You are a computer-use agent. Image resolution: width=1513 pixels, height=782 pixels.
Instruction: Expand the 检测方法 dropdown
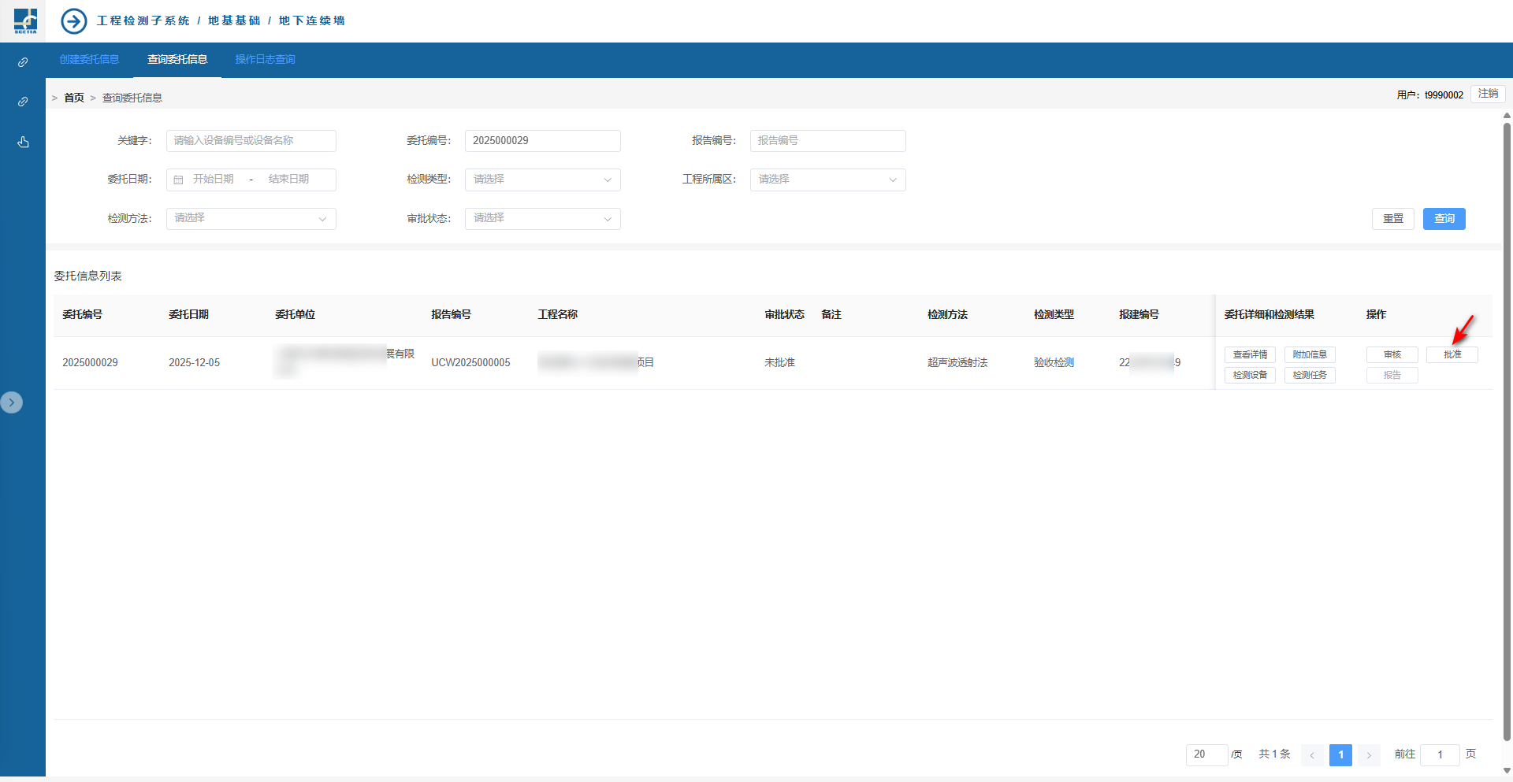(251, 218)
